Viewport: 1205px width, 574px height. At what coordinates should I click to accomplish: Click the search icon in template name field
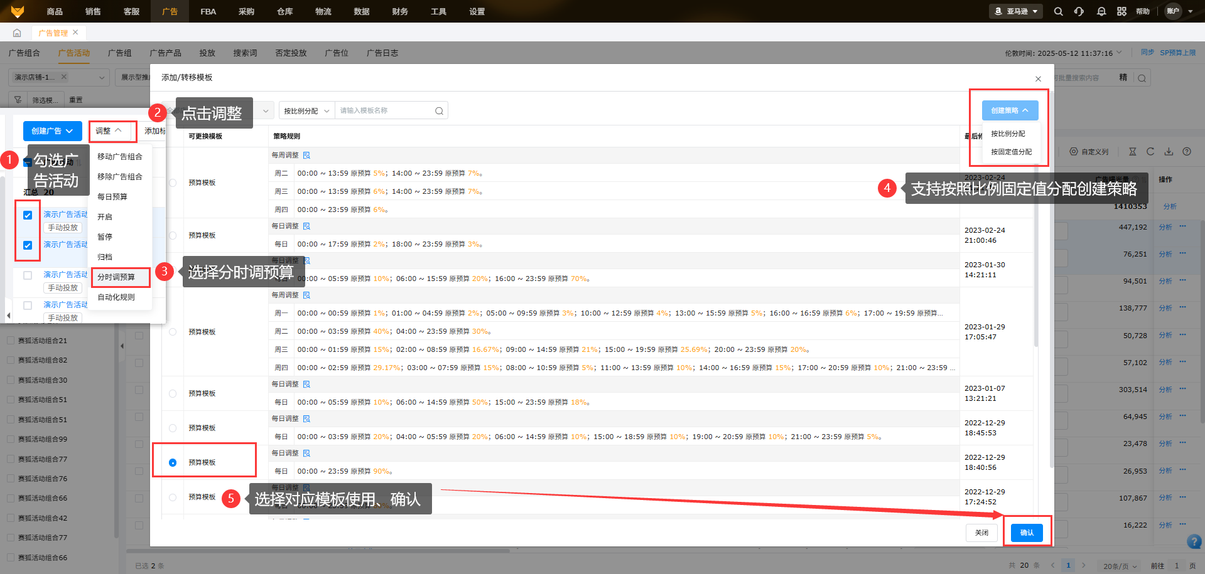[439, 111]
